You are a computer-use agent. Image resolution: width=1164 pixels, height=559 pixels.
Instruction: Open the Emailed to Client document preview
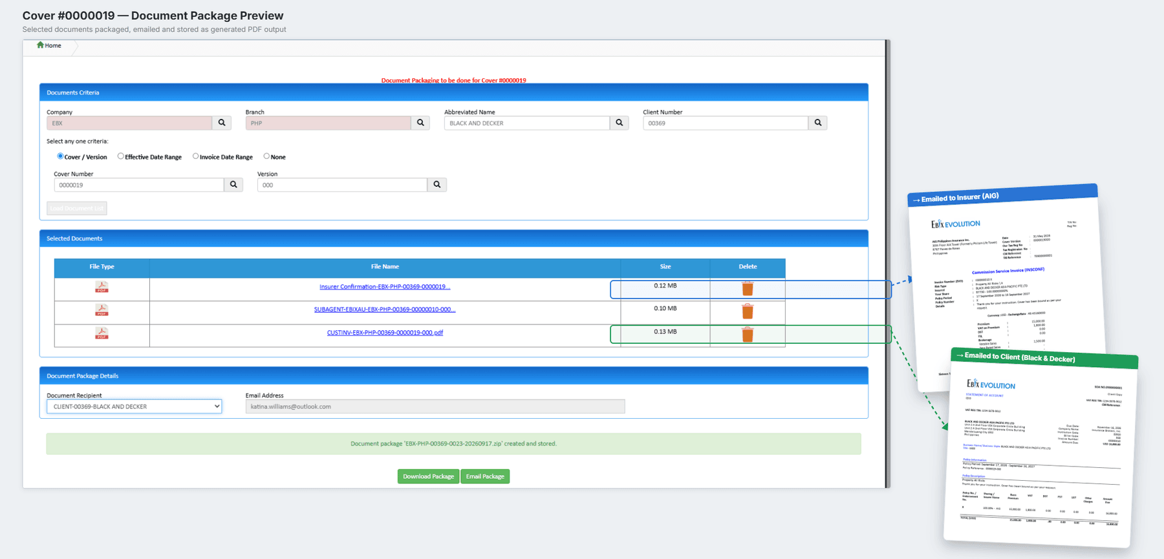[1040, 449]
